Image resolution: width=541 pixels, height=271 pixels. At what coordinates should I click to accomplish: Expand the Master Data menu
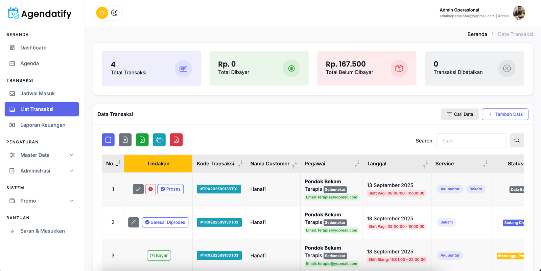coord(42,155)
